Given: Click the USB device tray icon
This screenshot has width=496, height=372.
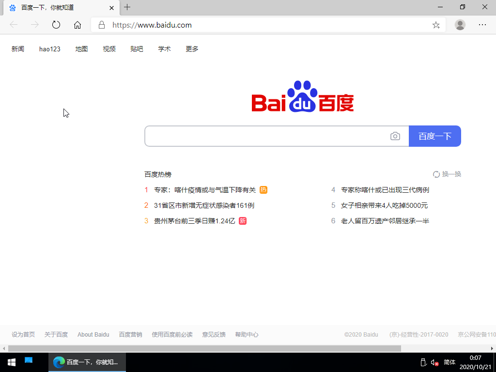Looking at the screenshot, I should tap(423, 362).
